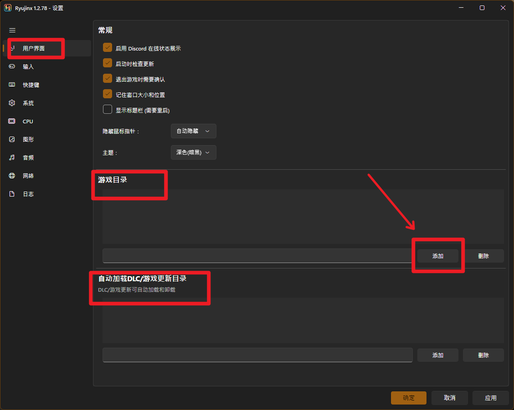Image resolution: width=514 pixels, height=410 pixels.
Task: Click 删除 button for DLC/游戏更新目录
Action: pyautogui.click(x=483, y=355)
